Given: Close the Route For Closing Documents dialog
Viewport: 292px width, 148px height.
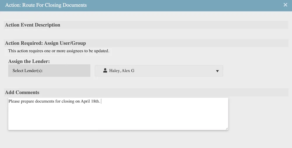Looking at the screenshot, I should tap(285, 5).
